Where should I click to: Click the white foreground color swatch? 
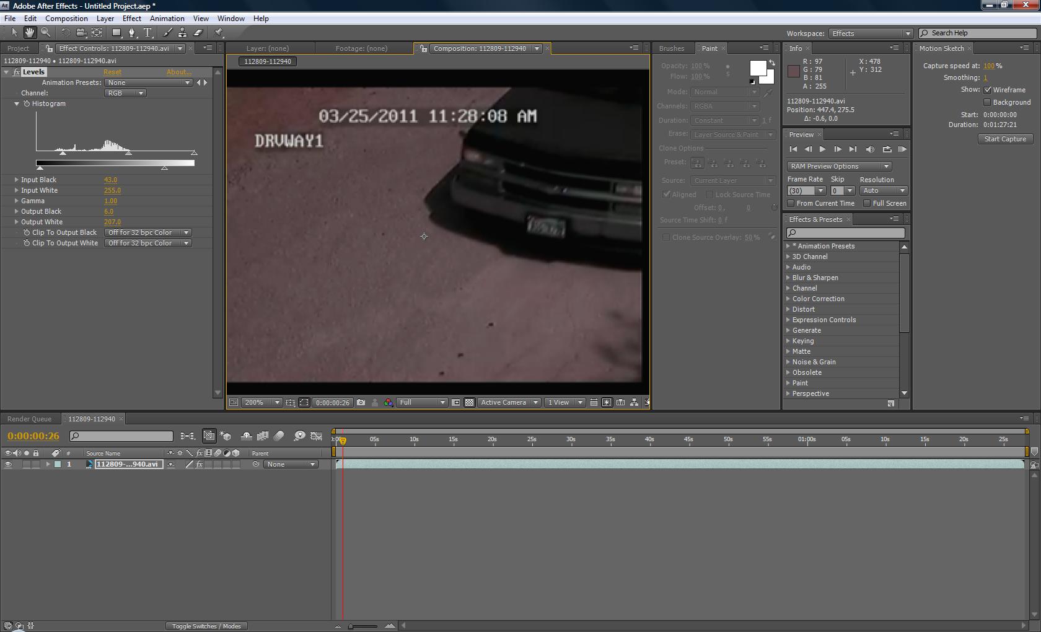pyautogui.click(x=758, y=68)
